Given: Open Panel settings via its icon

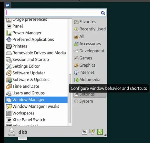Looking at the screenshot, I should click(x=9, y=26).
